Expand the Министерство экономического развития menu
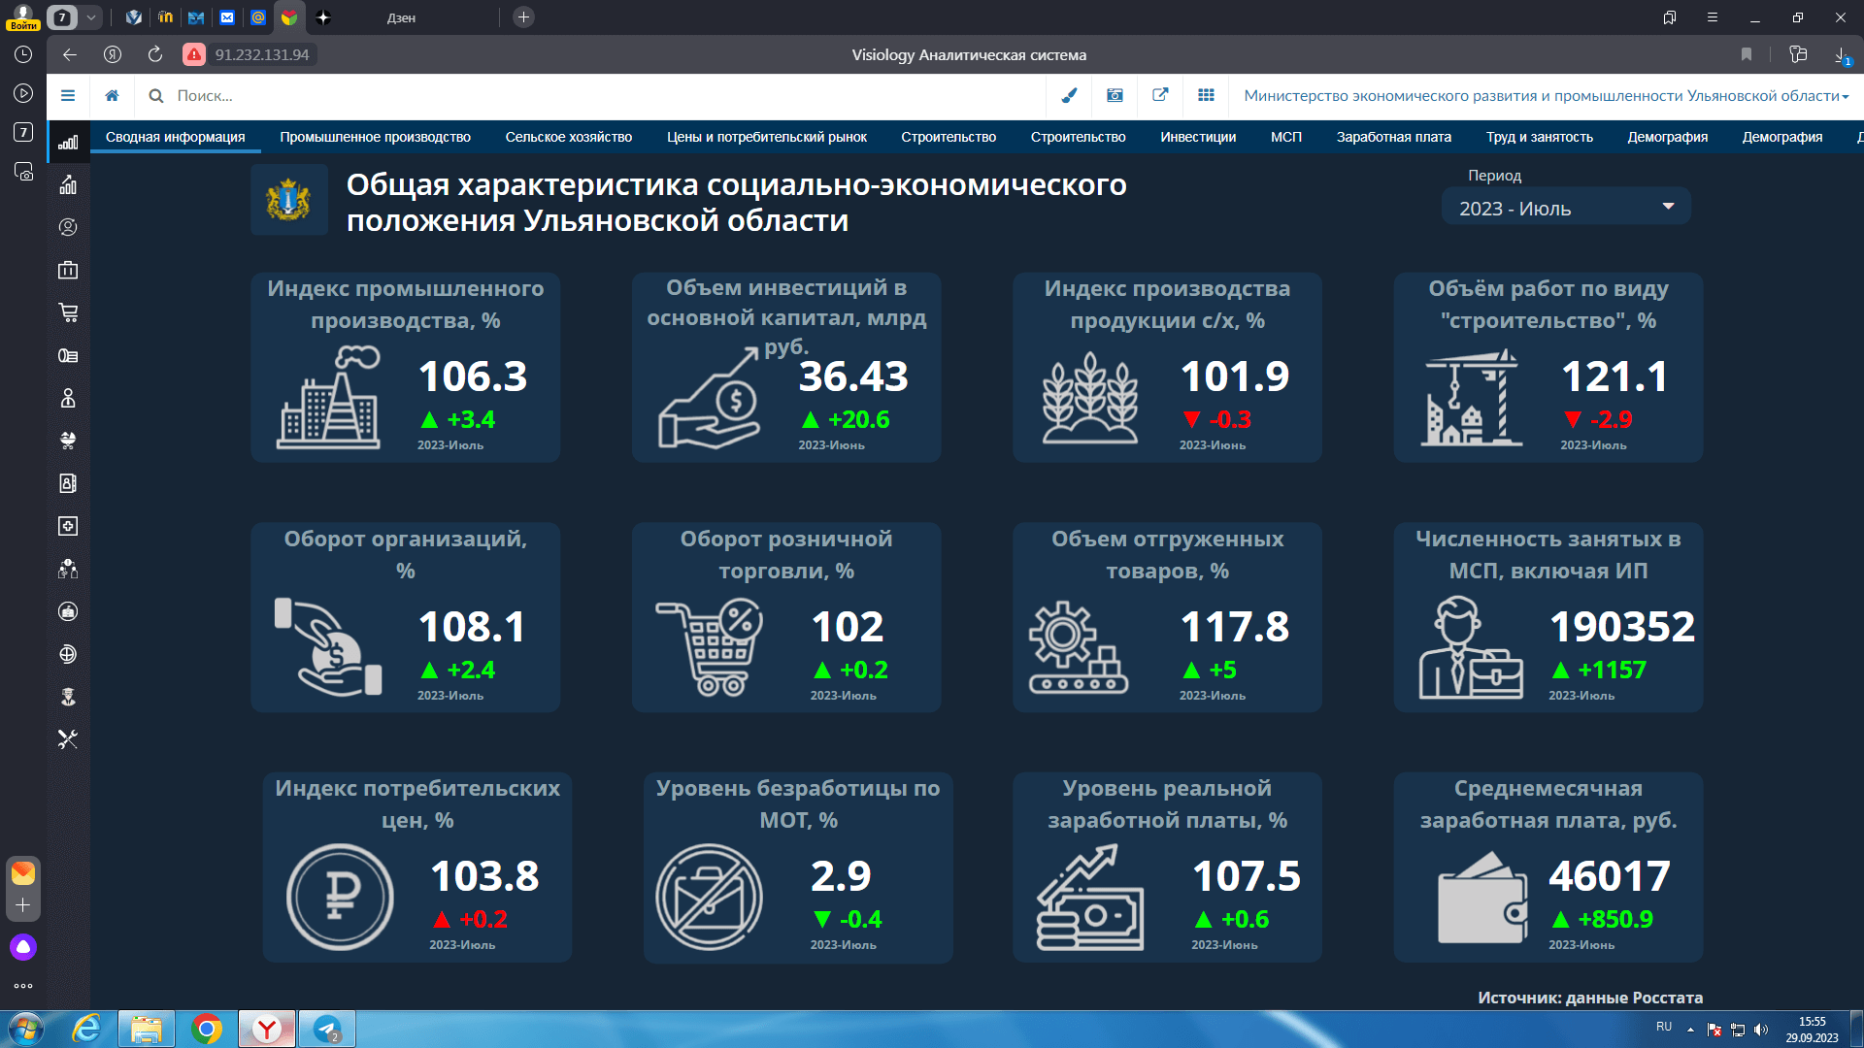The height and width of the screenshot is (1048, 1864). click(x=1546, y=95)
